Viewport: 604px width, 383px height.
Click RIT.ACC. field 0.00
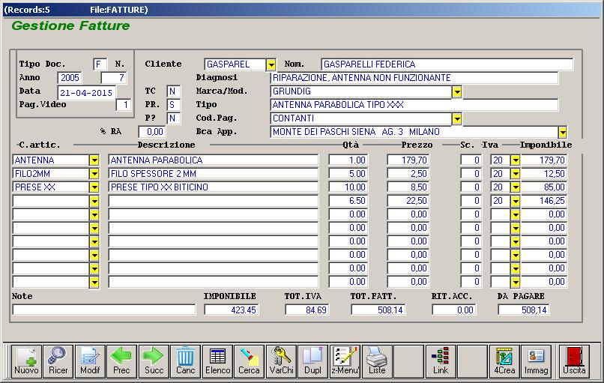pyautogui.click(x=454, y=310)
